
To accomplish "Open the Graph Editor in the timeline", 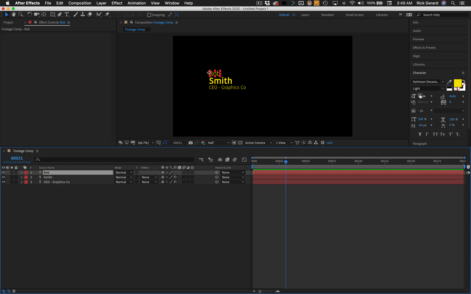I will click(x=244, y=159).
